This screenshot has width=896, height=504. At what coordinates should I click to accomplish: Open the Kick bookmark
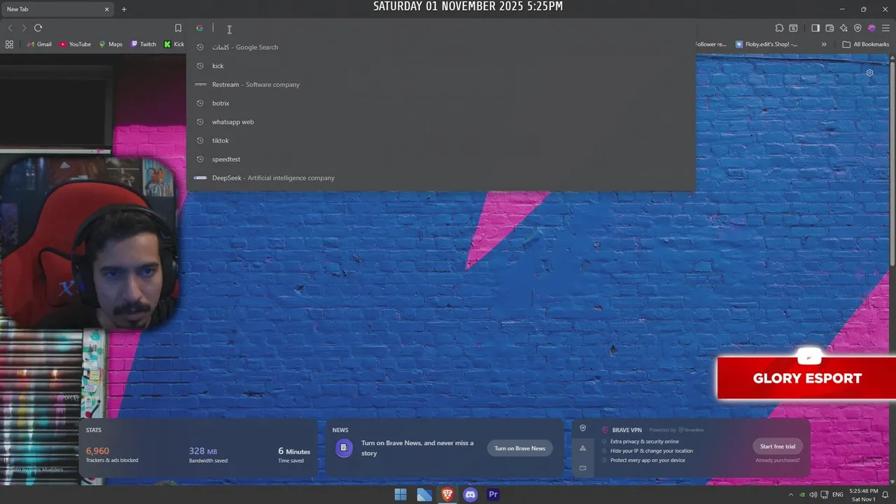(x=174, y=44)
